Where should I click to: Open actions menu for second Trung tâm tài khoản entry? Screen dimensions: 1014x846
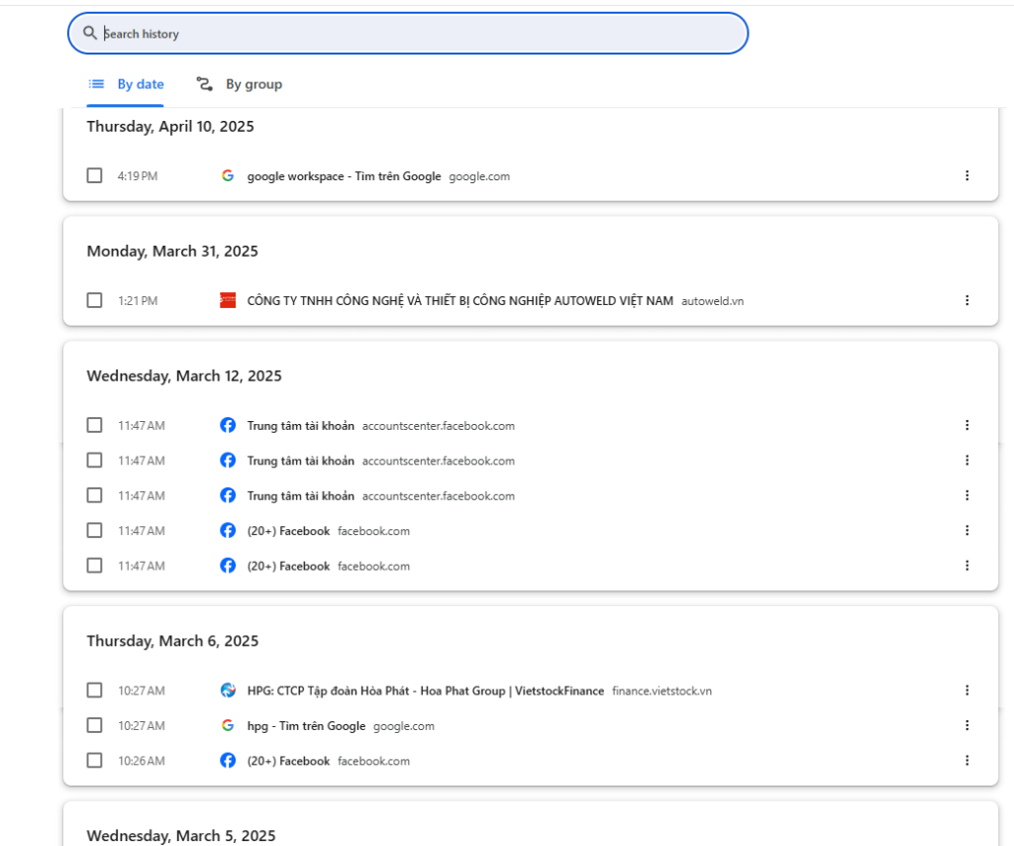coord(966,461)
